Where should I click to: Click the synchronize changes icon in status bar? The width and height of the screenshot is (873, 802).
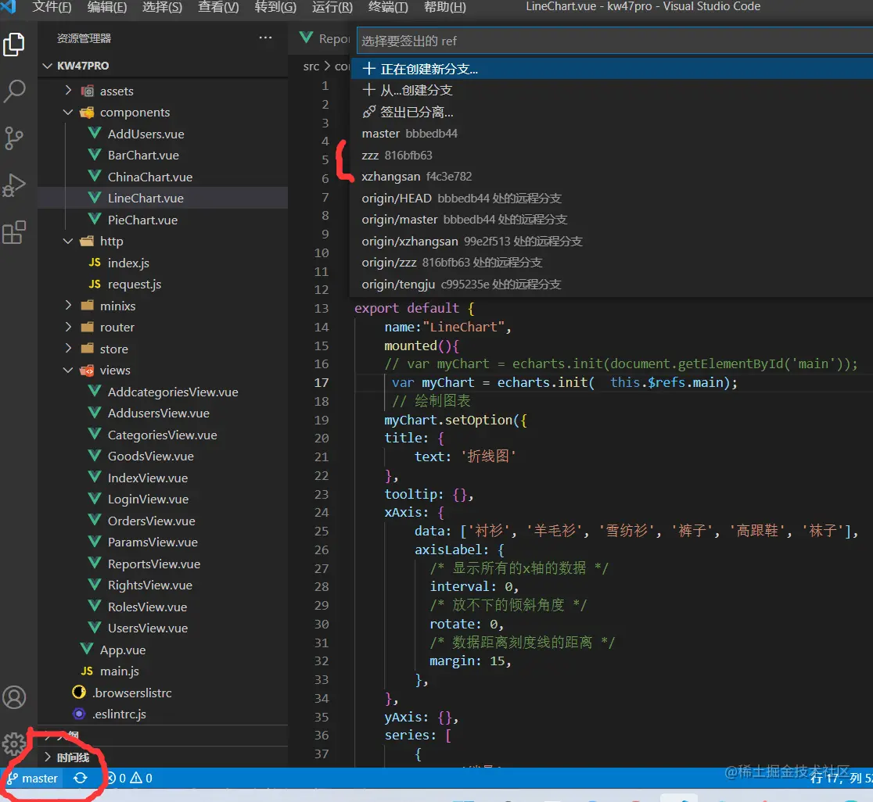[80, 778]
